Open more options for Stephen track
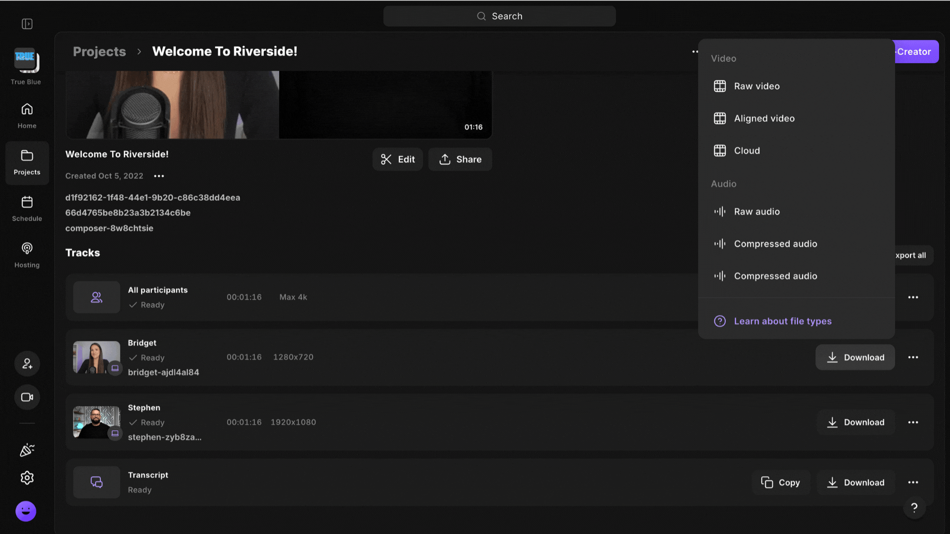Screen dimensions: 950x534 point(913,422)
